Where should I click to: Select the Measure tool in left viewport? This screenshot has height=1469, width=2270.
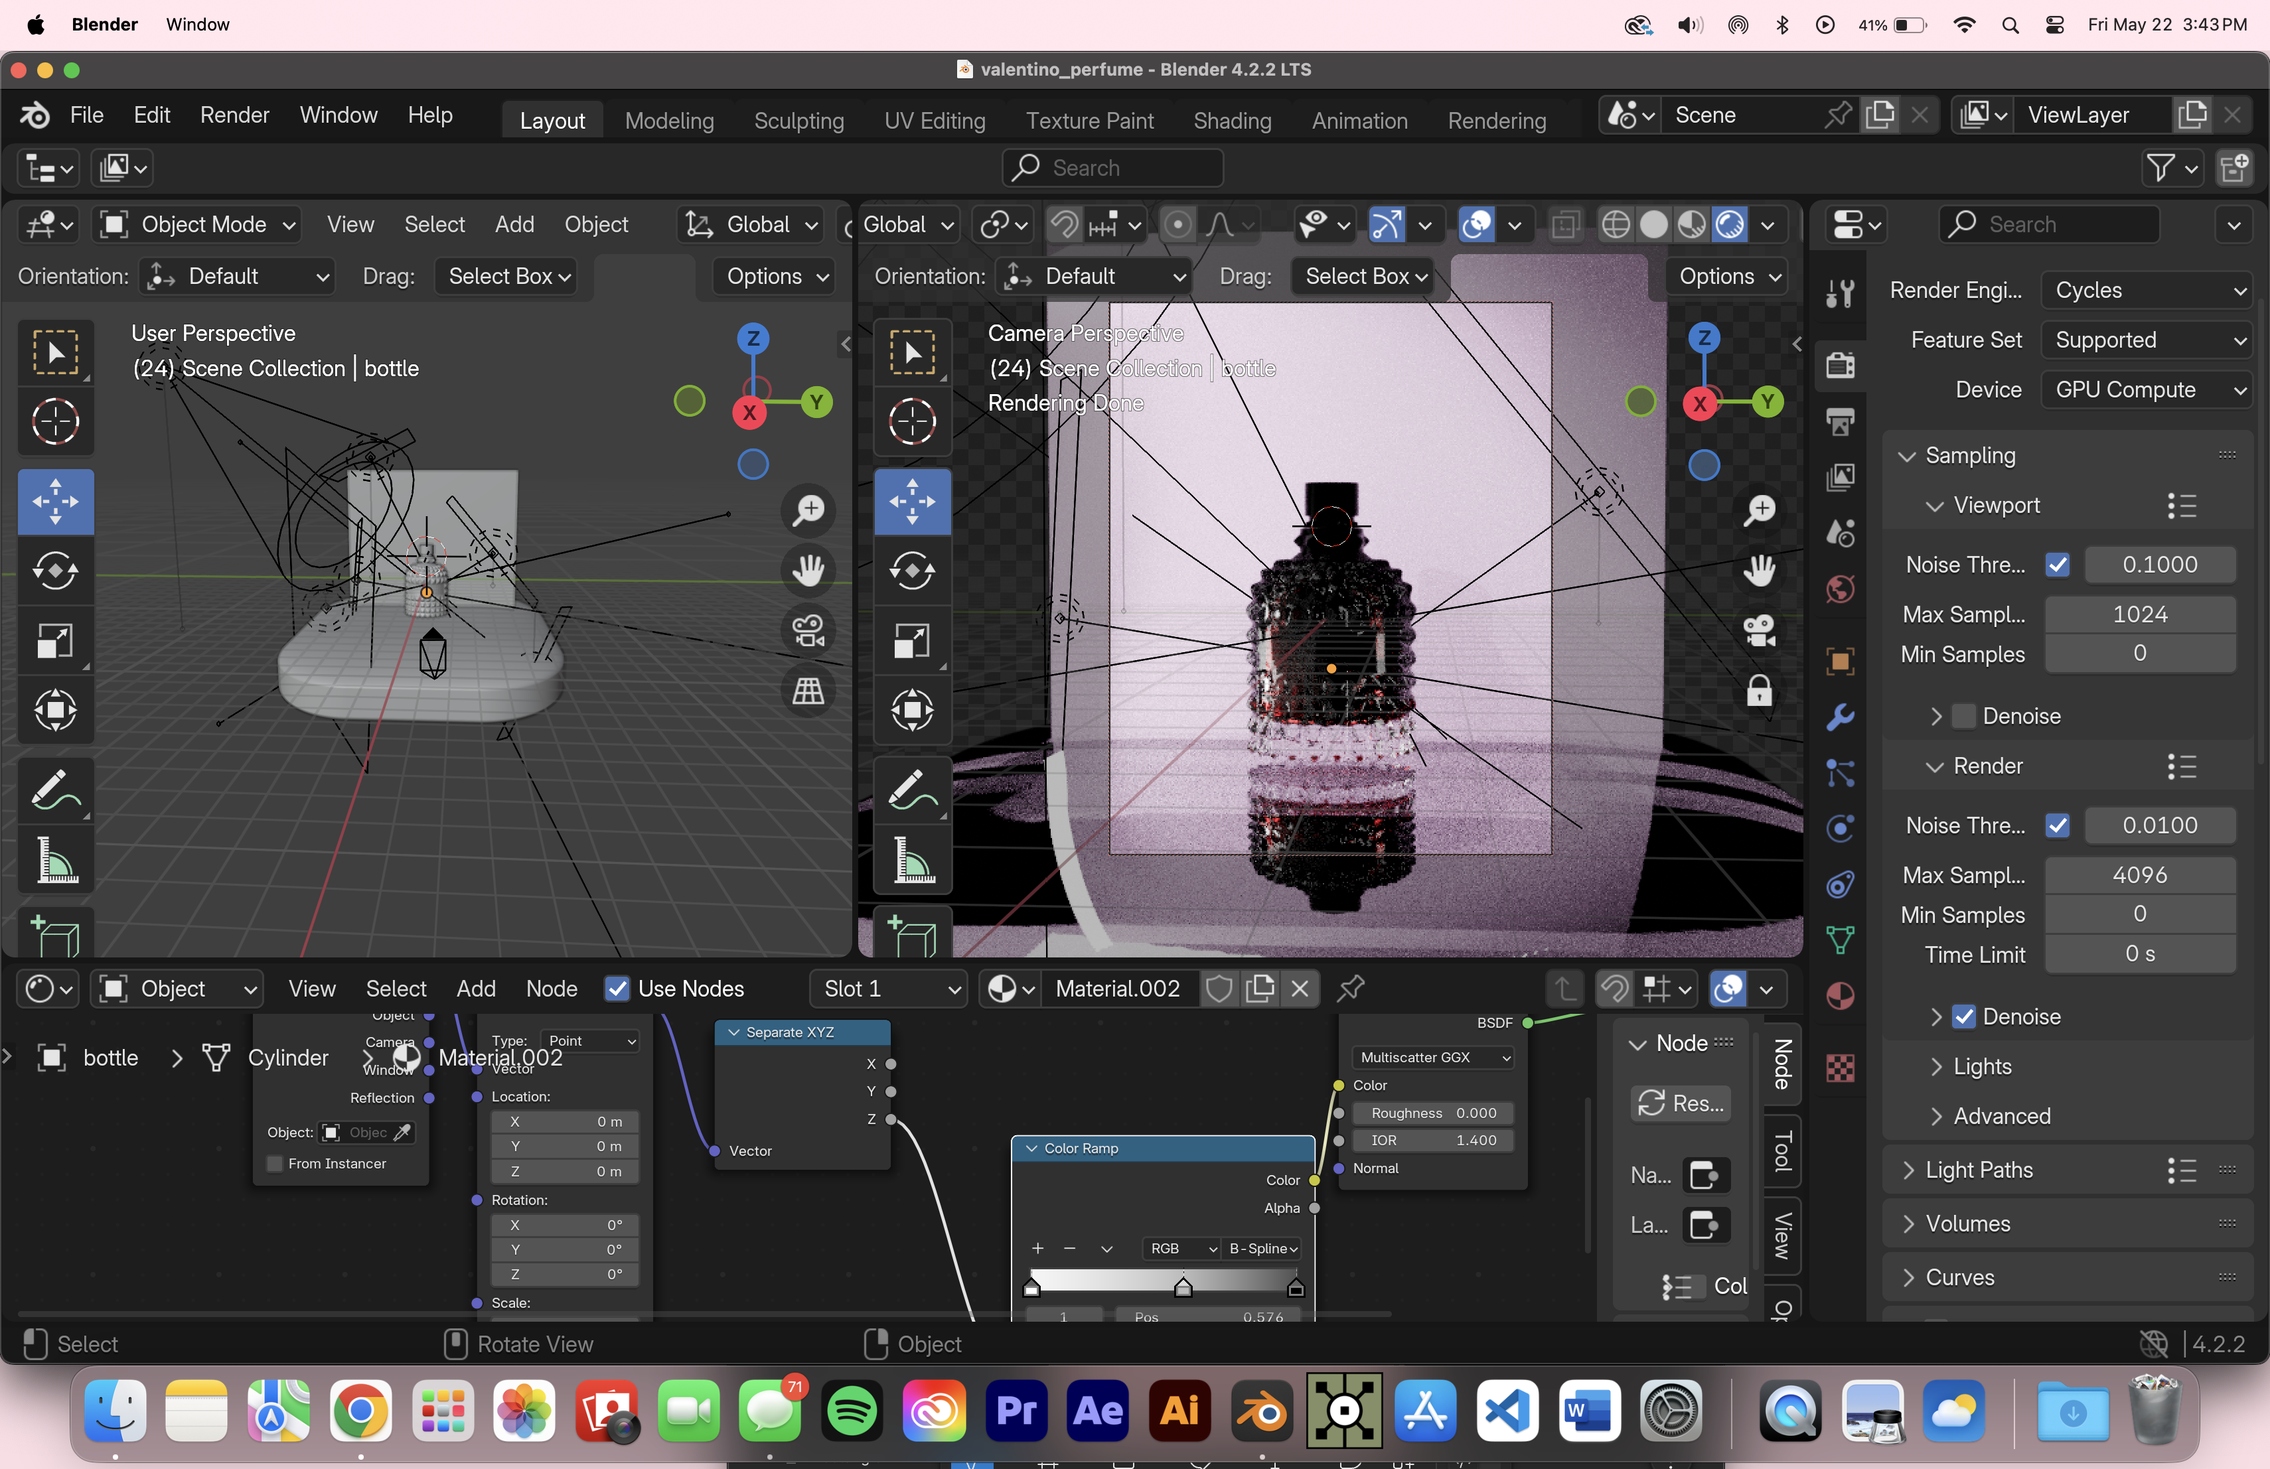pos(55,861)
